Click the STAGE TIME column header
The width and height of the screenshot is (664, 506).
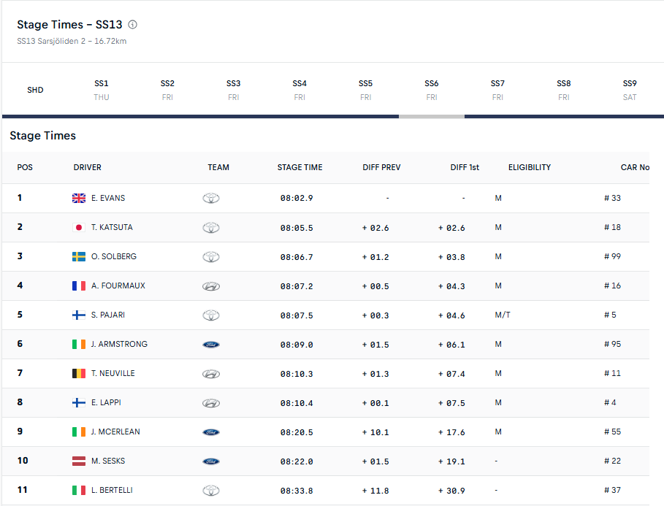tap(299, 167)
